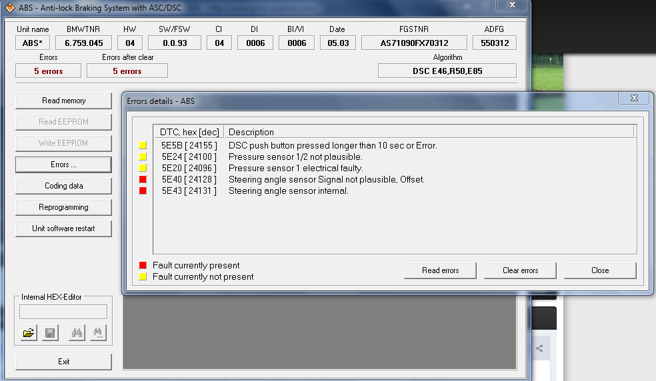The image size is (656, 381).
Task: Click yellow status square for 5E5B
Action: pos(143,146)
